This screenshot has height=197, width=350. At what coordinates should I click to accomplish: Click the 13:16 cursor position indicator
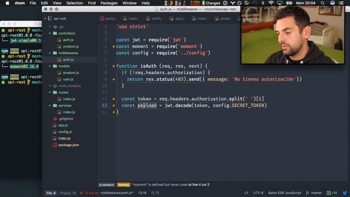coord(142,193)
